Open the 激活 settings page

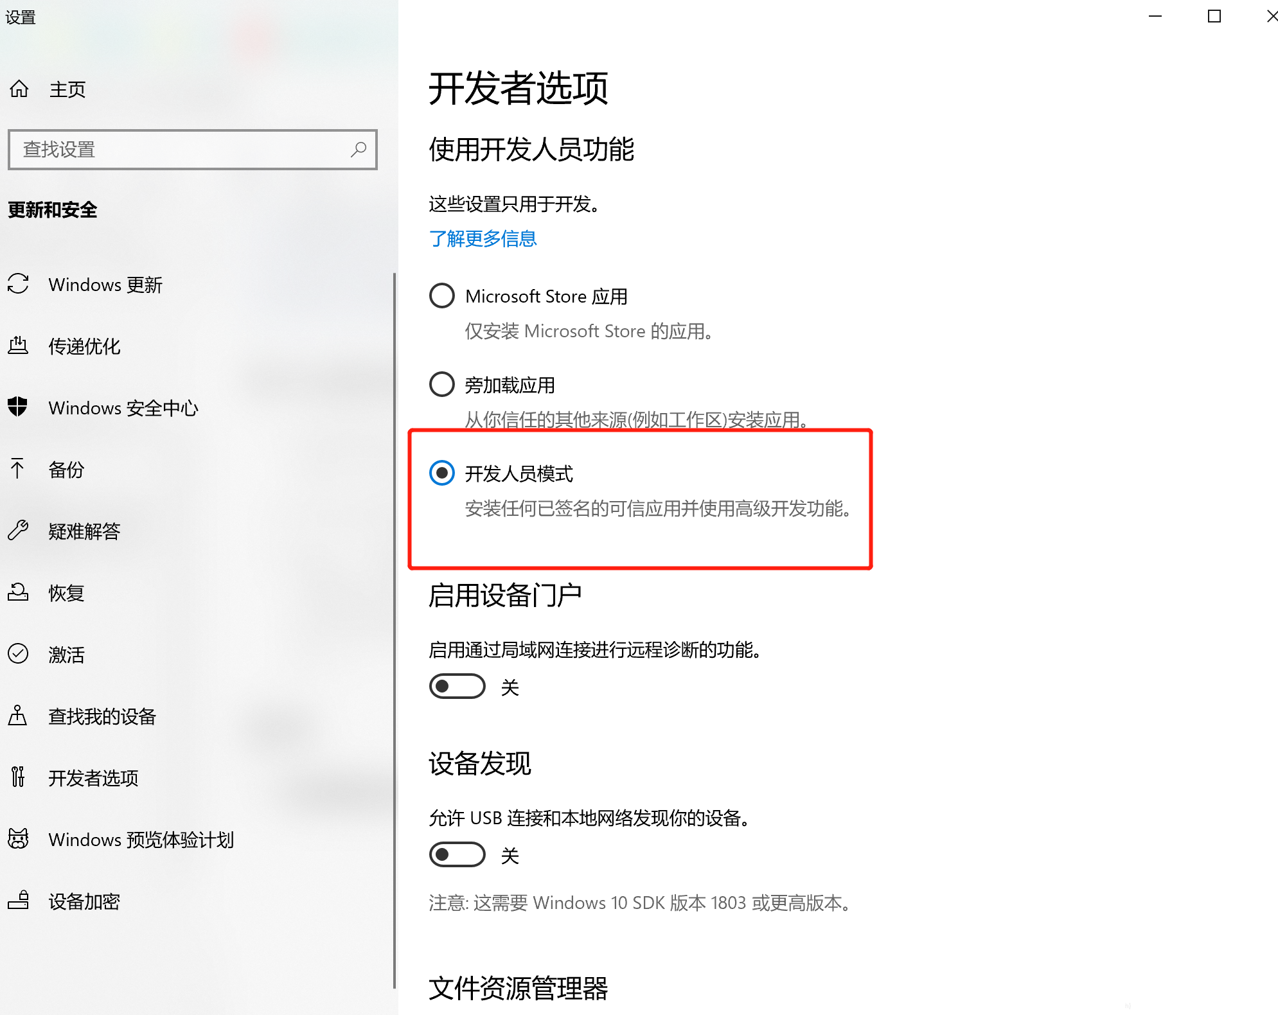[66, 655]
